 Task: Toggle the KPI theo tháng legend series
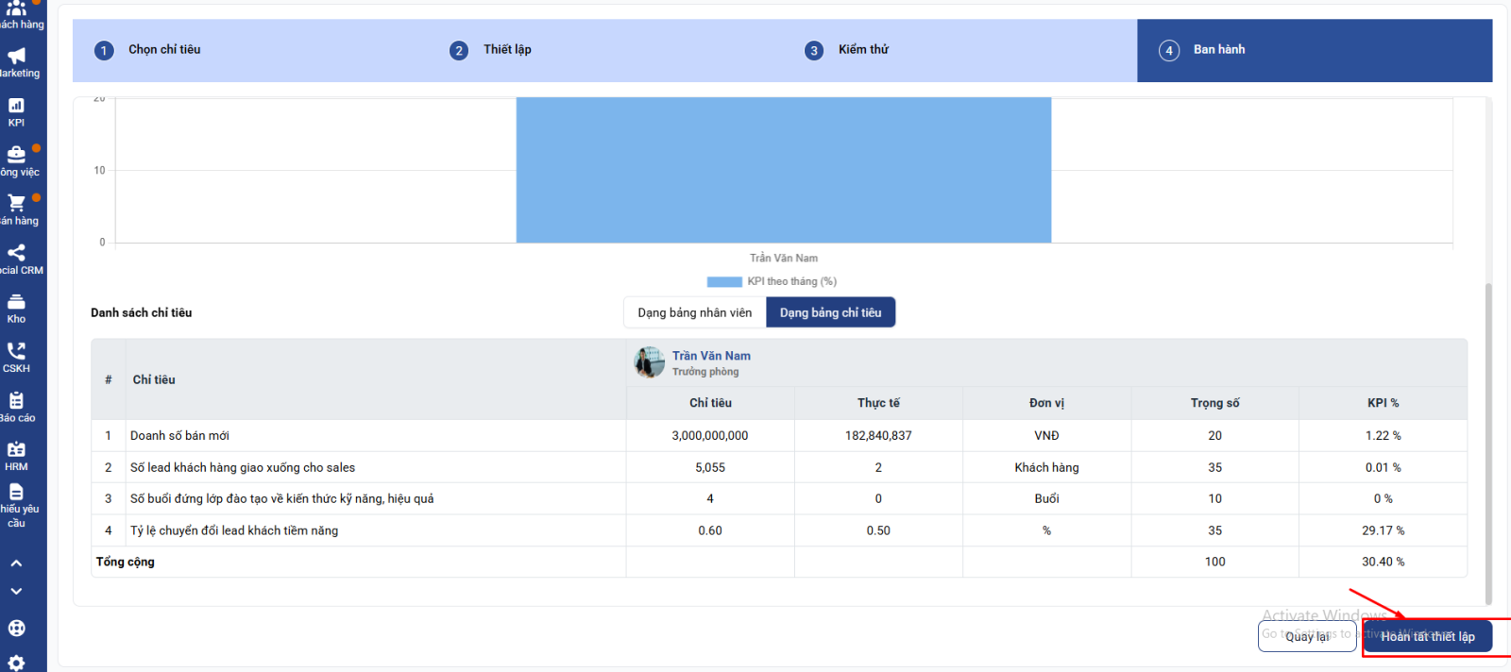[x=772, y=281]
